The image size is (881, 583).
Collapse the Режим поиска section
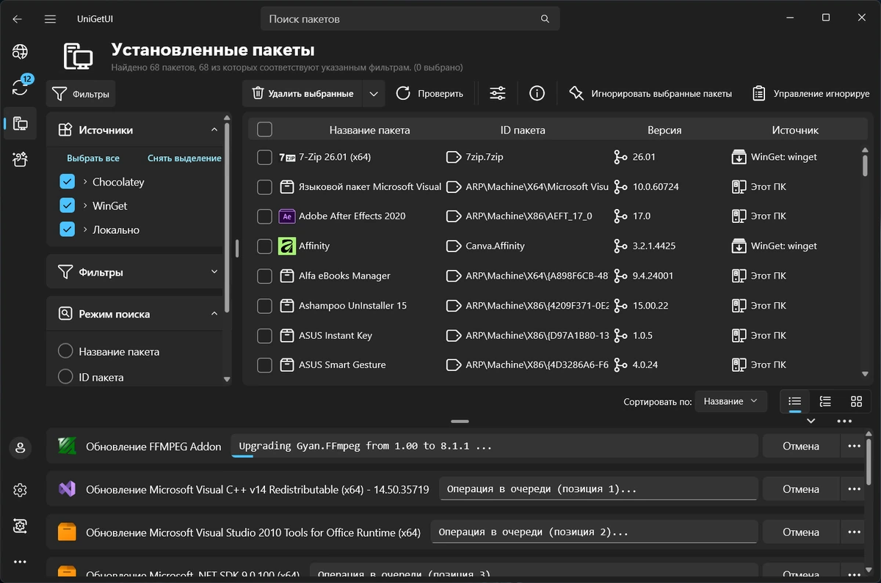[214, 314]
